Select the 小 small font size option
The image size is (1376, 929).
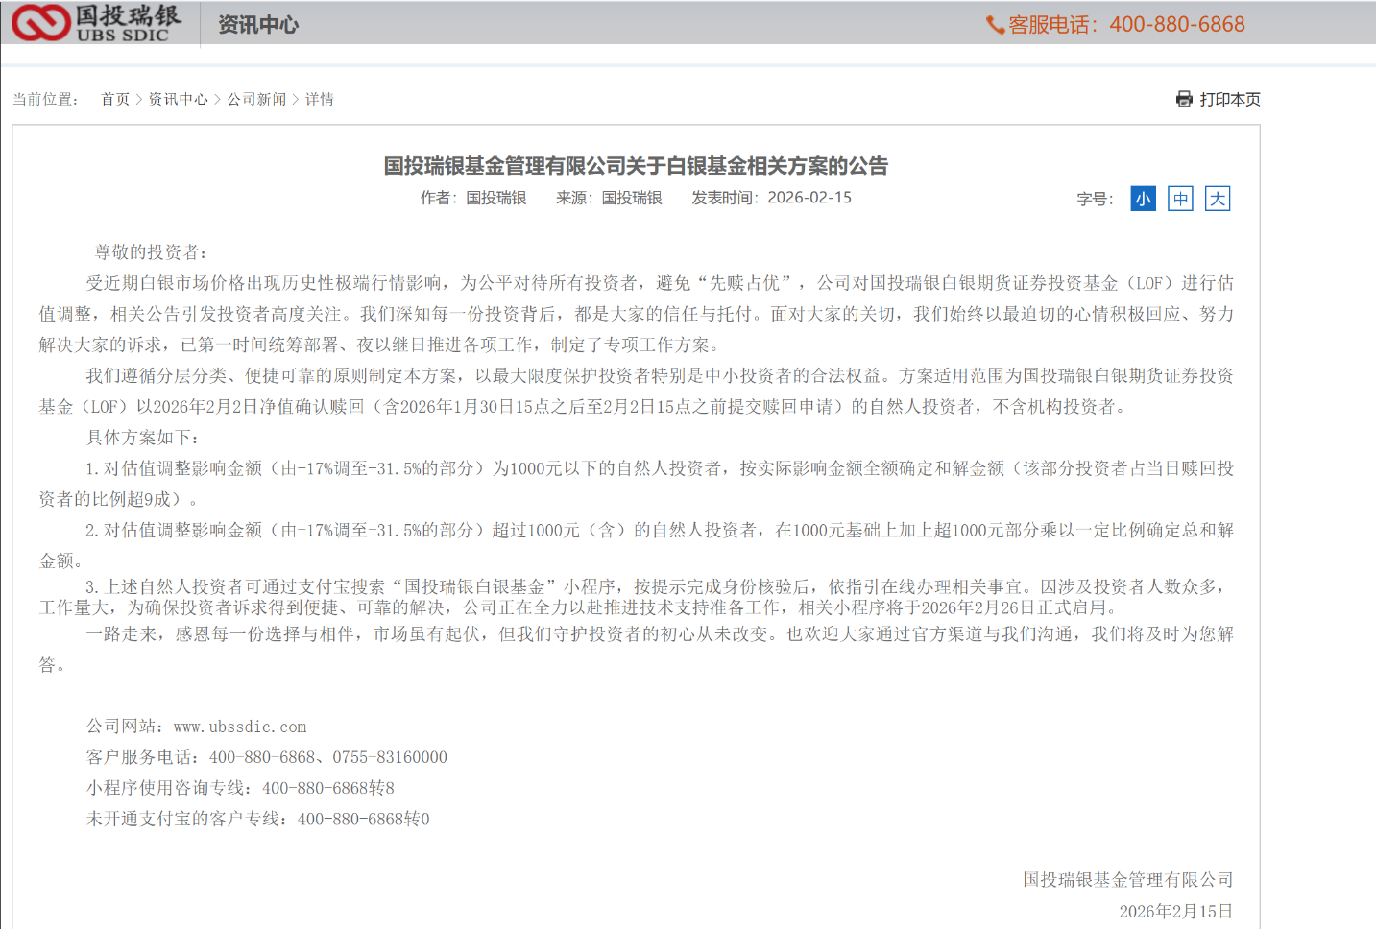coord(1142,198)
